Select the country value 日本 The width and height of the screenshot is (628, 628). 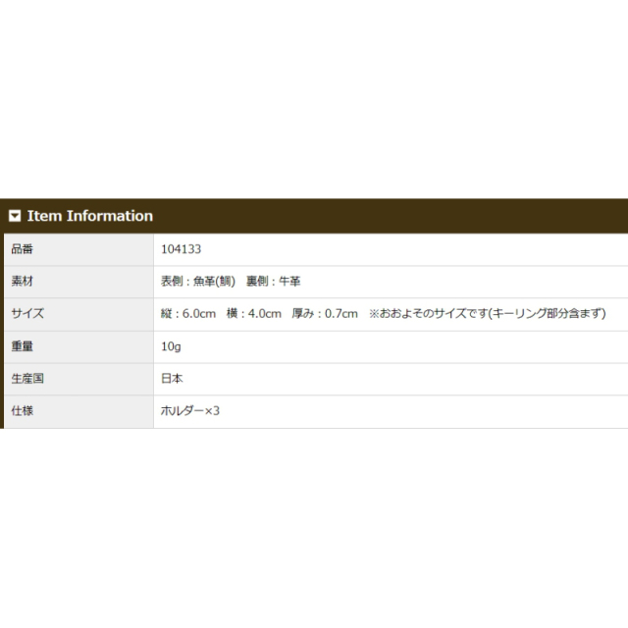(x=172, y=379)
